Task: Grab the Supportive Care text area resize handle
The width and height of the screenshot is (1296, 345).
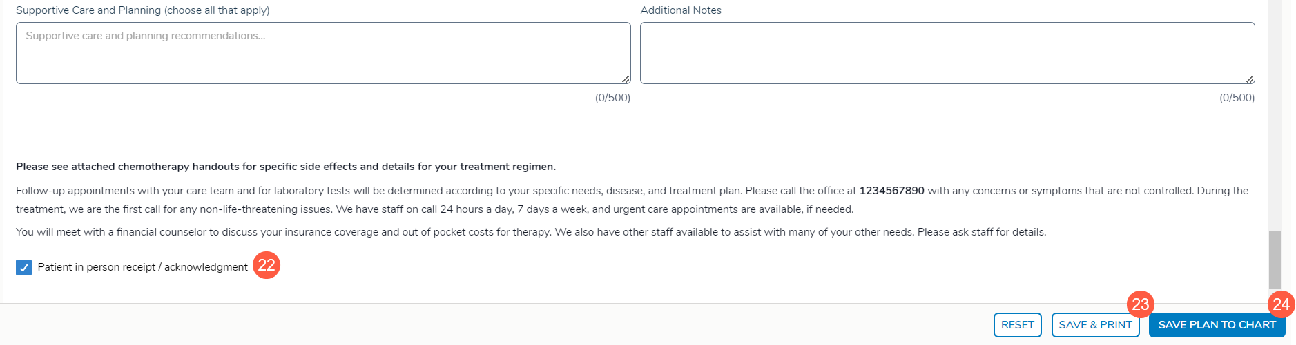Action: click(x=626, y=79)
